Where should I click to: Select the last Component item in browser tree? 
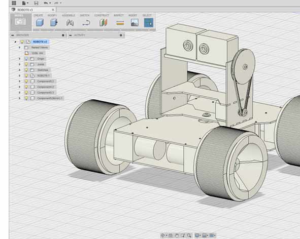50,98
